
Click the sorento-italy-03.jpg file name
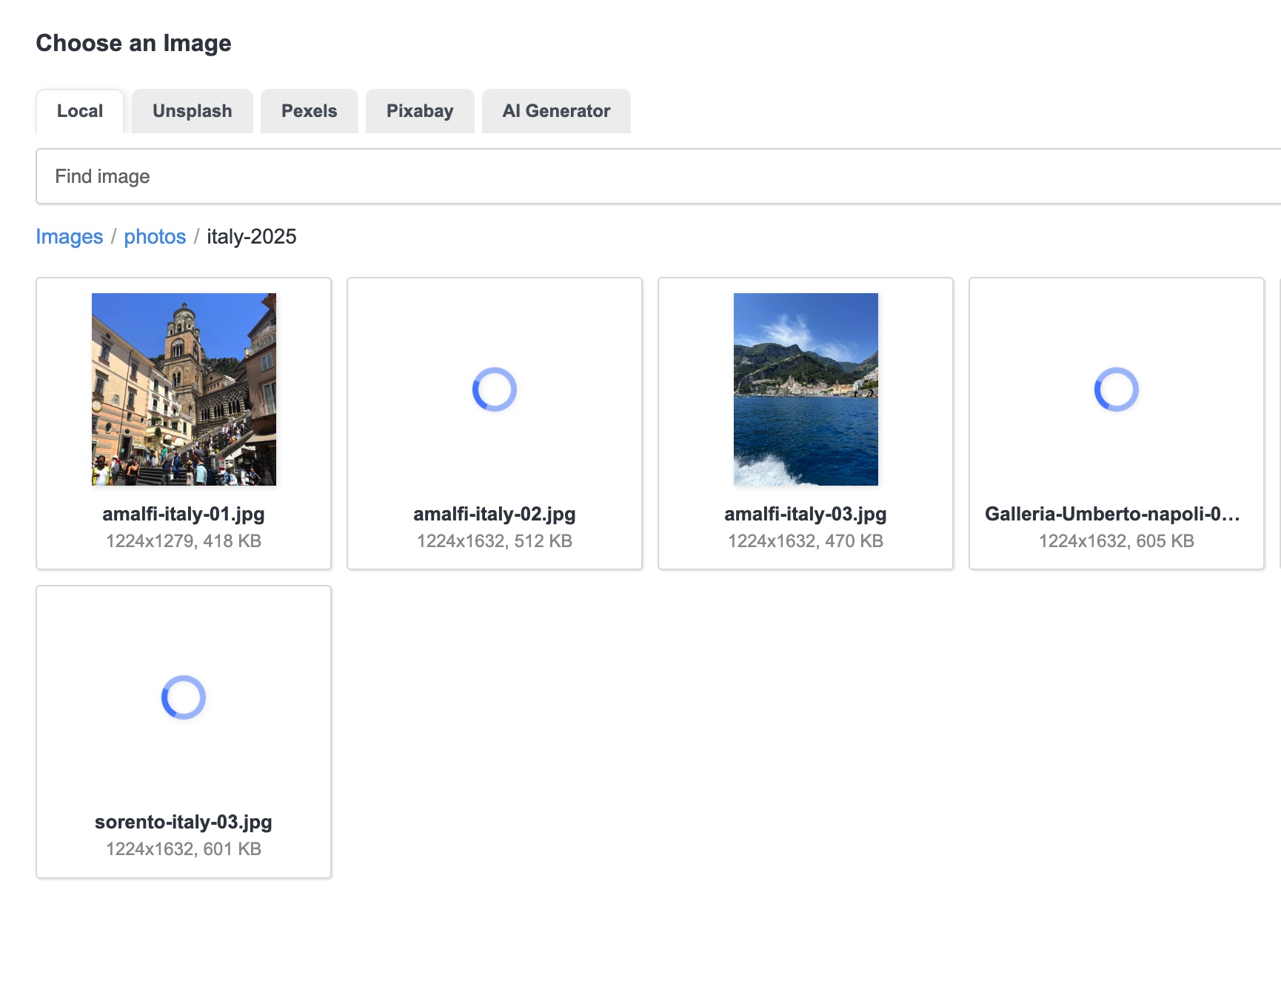(x=184, y=822)
